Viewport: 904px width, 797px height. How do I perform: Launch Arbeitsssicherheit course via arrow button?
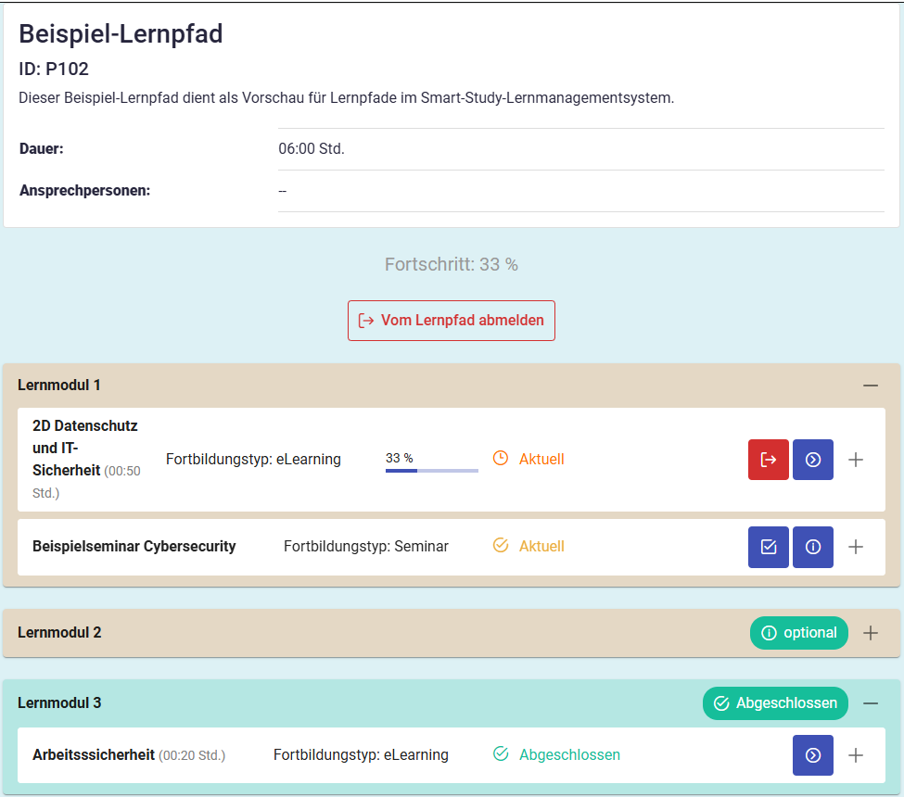(812, 755)
